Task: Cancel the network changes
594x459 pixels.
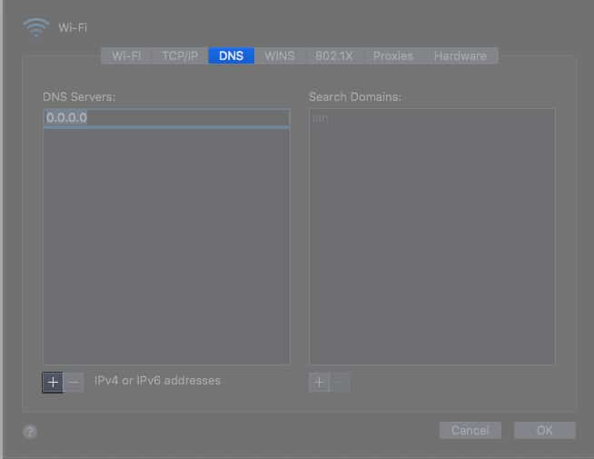Action: (x=470, y=430)
